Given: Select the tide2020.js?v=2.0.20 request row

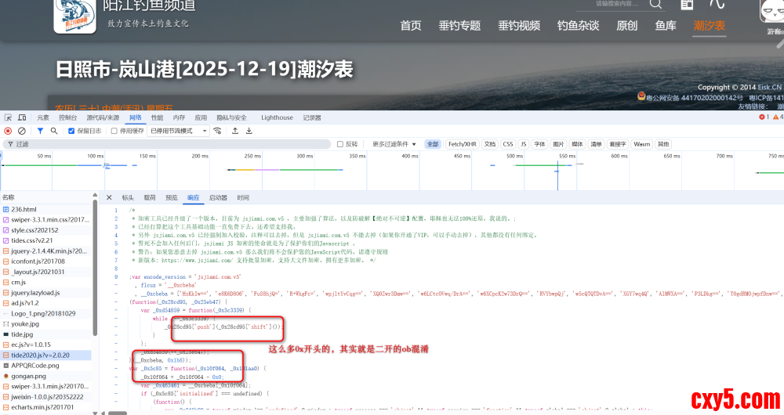Looking at the screenshot, I should pyautogui.click(x=46, y=355).
